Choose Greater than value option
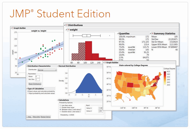This screenshot has width=190, height=129. pos(60,107)
